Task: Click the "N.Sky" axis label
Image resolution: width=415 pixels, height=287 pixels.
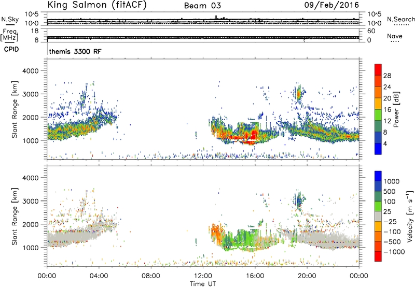Action: 10,19
